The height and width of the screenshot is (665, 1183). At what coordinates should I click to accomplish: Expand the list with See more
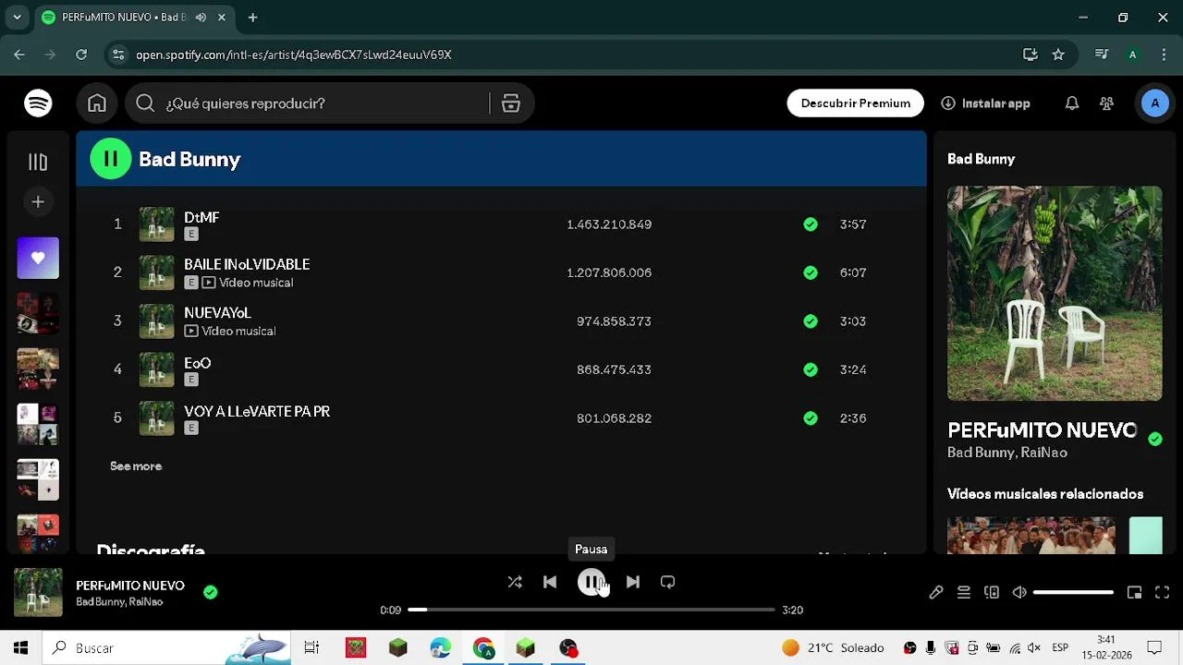pyautogui.click(x=136, y=466)
